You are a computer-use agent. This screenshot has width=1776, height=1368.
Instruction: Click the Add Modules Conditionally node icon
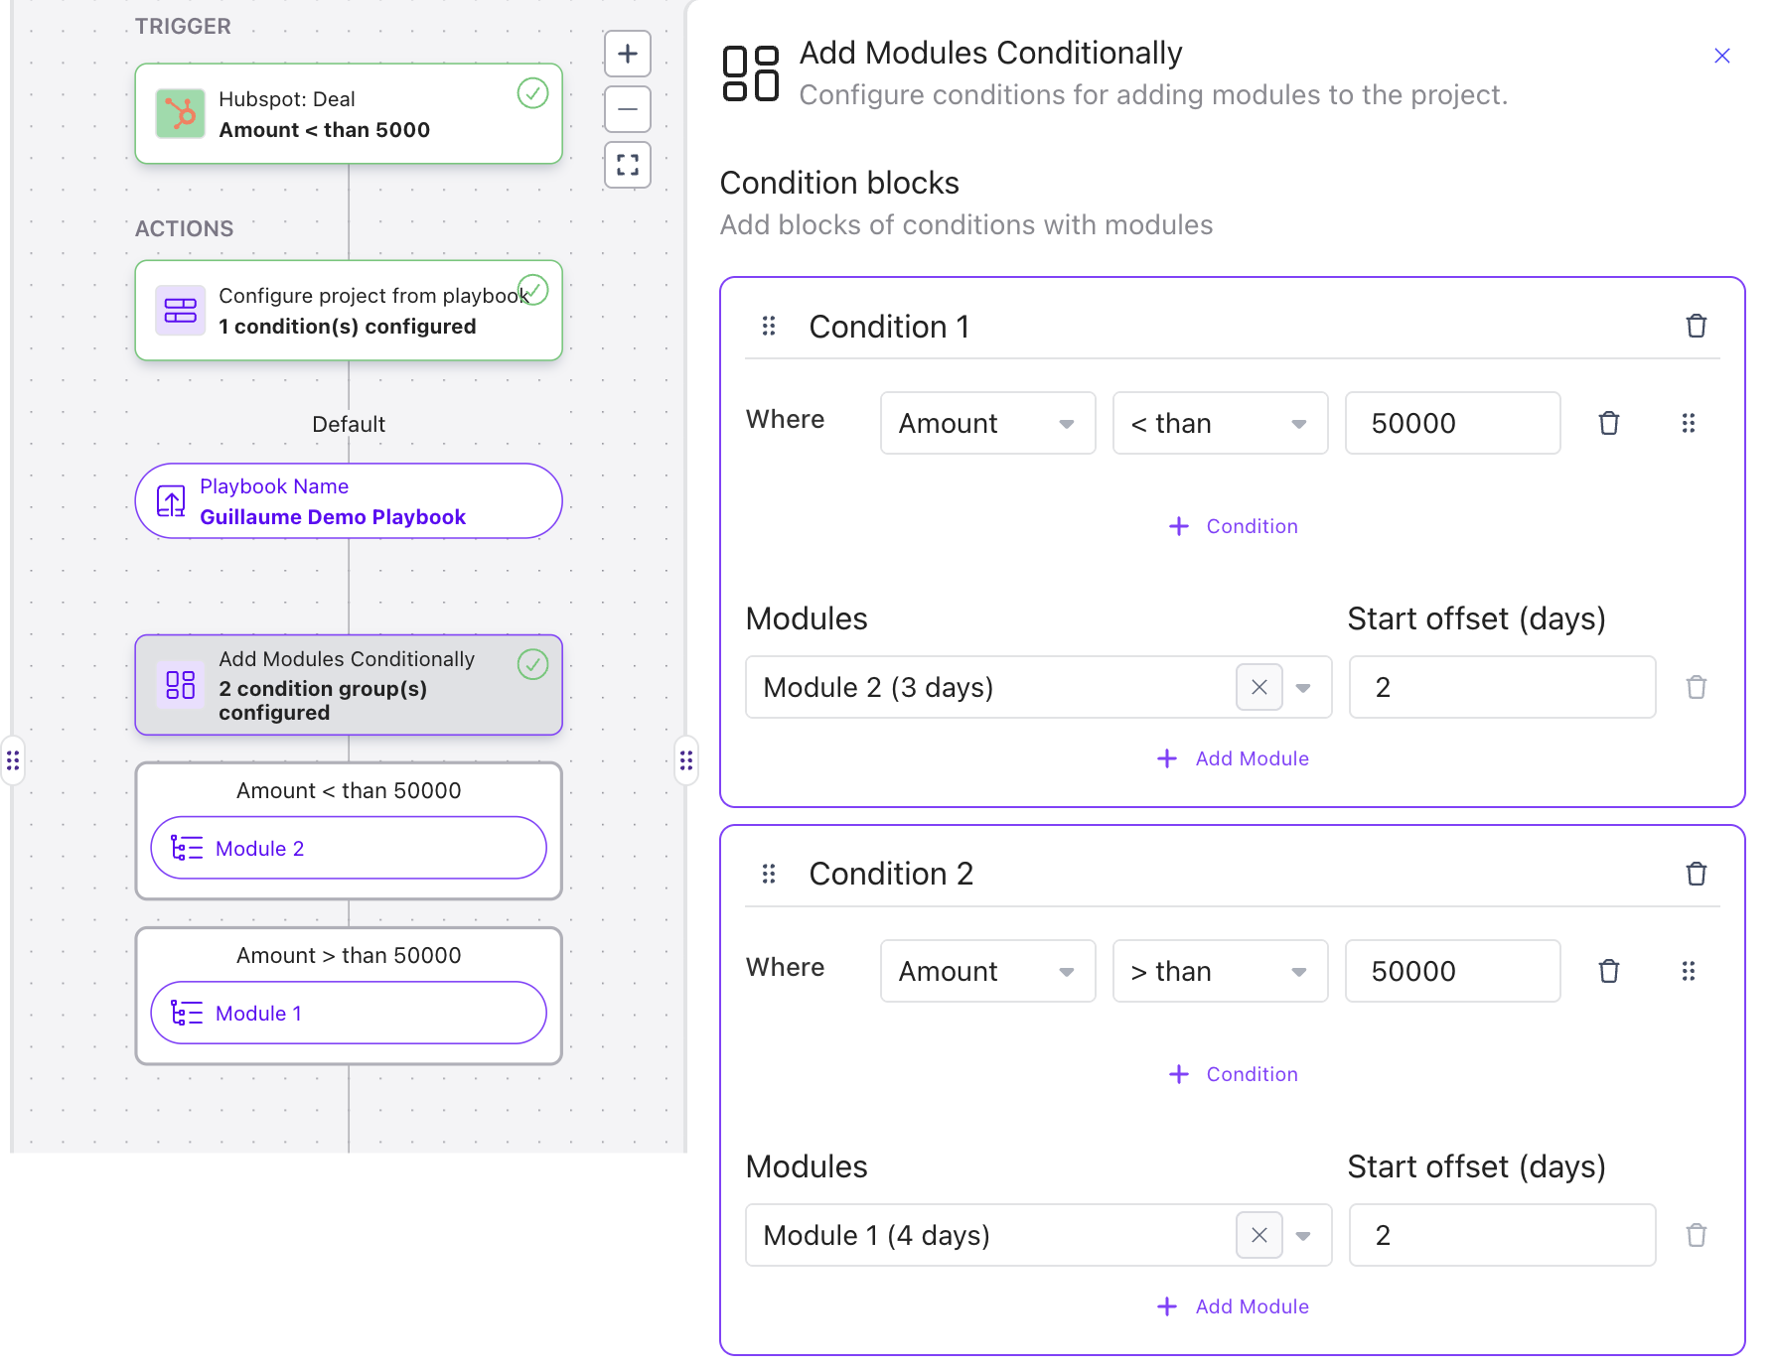(180, 685)
